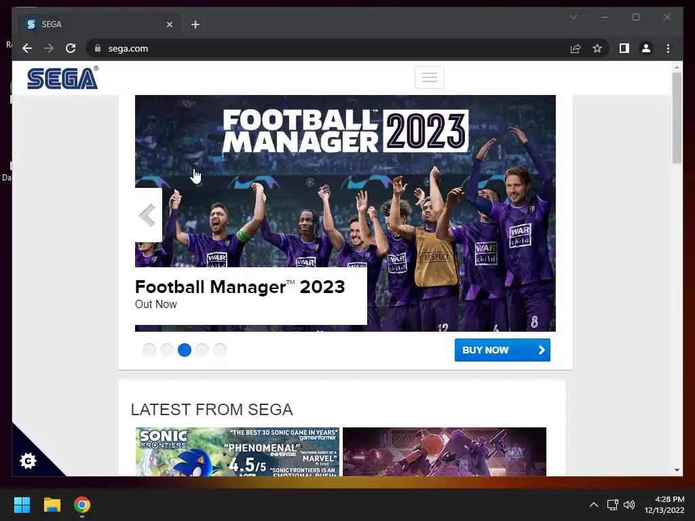The image size is (695, 521).
Task: Click the SEGA logo in the page header
Action: click(x=62, y=78)
